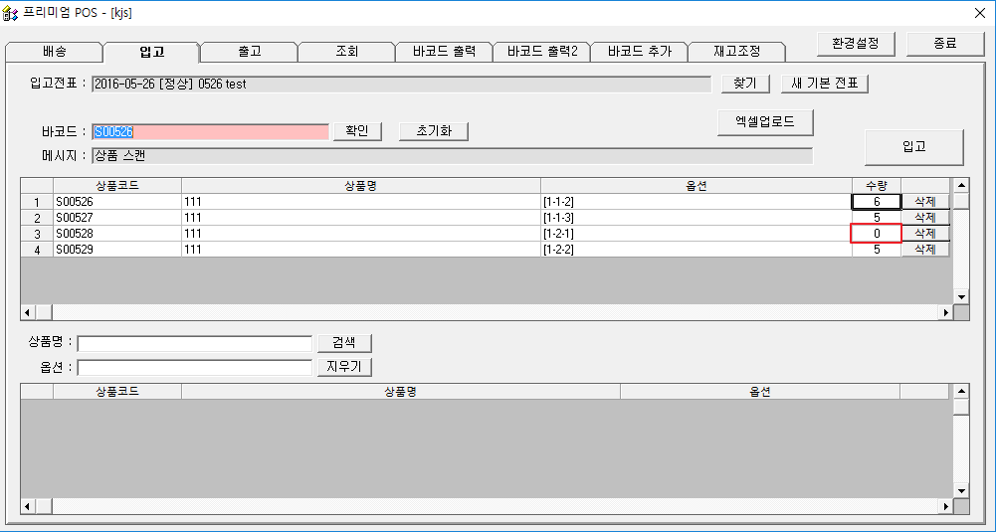Go to the 재고조정 tab
This screenshot has width=996, height=532.
(736, 52)
